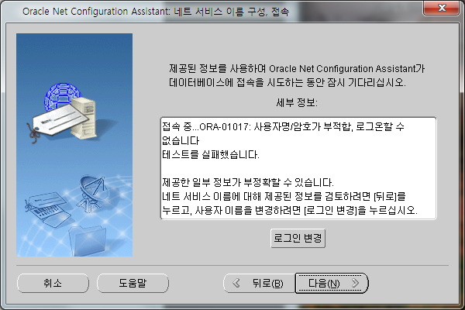The width and height of the screenshot is (465, 310).
Task: Click the 로그인 변경 button
Action: 298,238
